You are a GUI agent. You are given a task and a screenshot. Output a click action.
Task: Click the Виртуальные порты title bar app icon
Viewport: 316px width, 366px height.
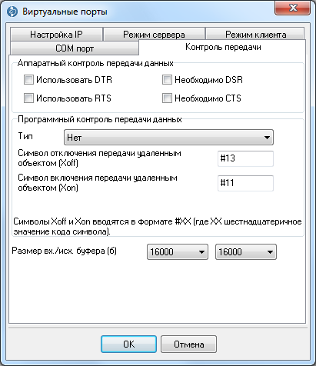[x=12, y=12]
